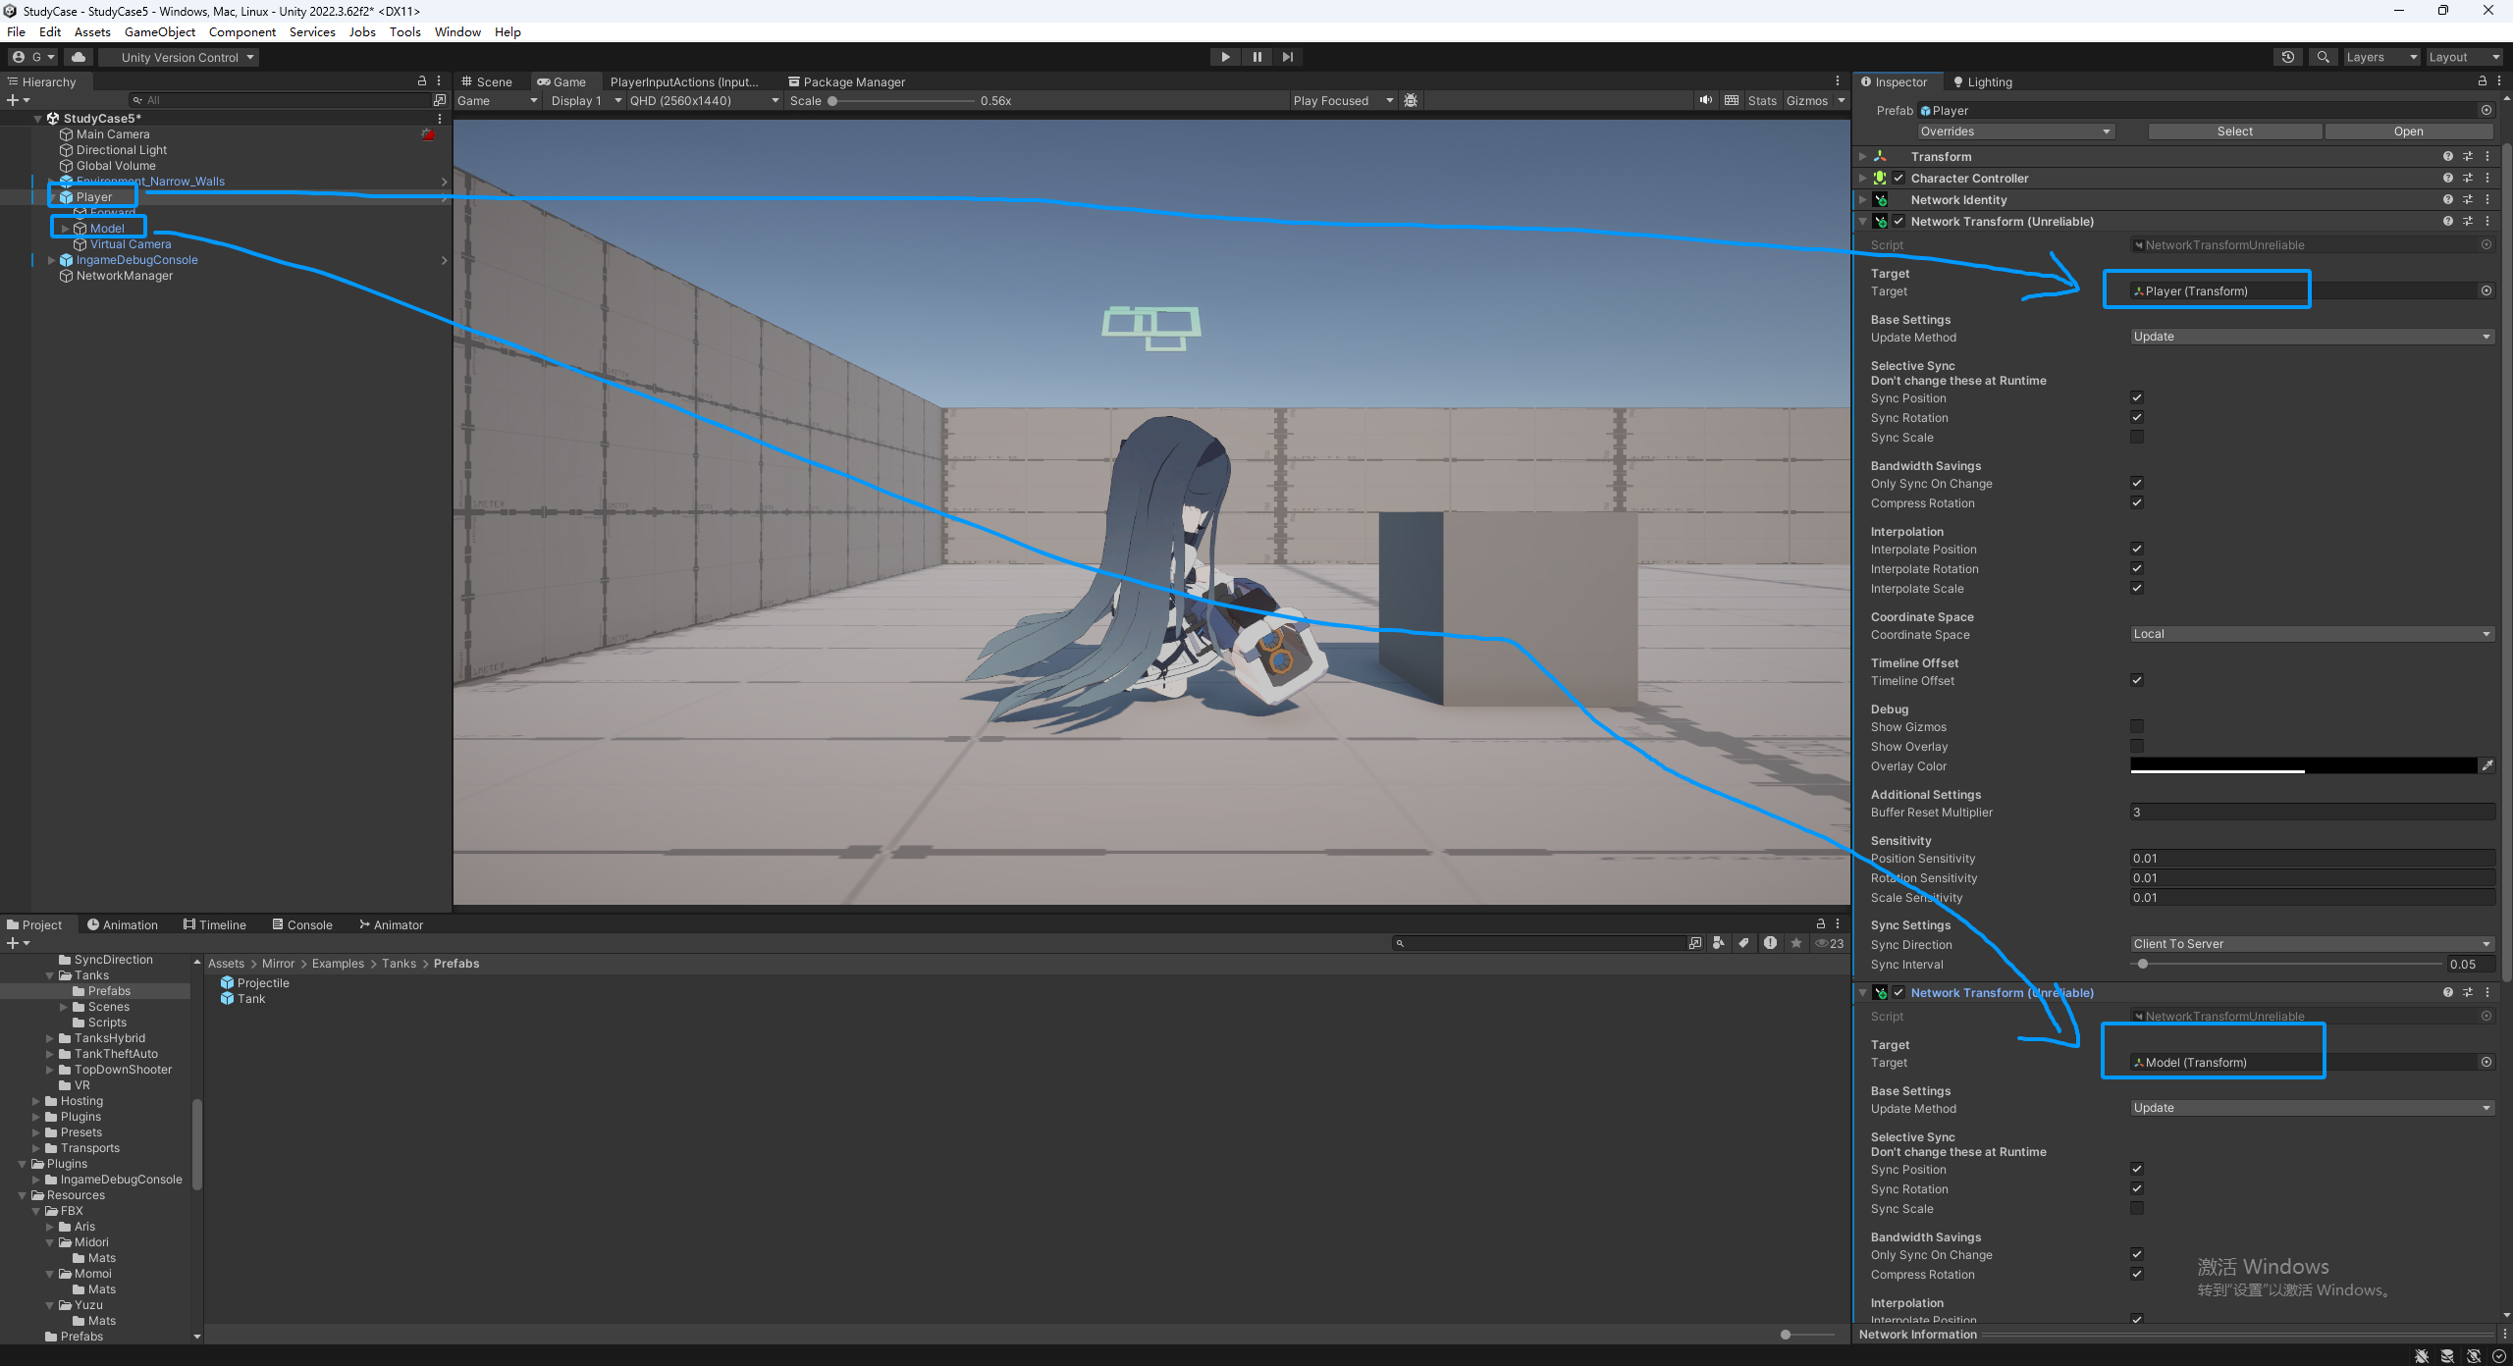Pick overlay color with eyedropper icon
Image resolution: width=2513 pixels, height=1366 pixels.
[2486, 765]
